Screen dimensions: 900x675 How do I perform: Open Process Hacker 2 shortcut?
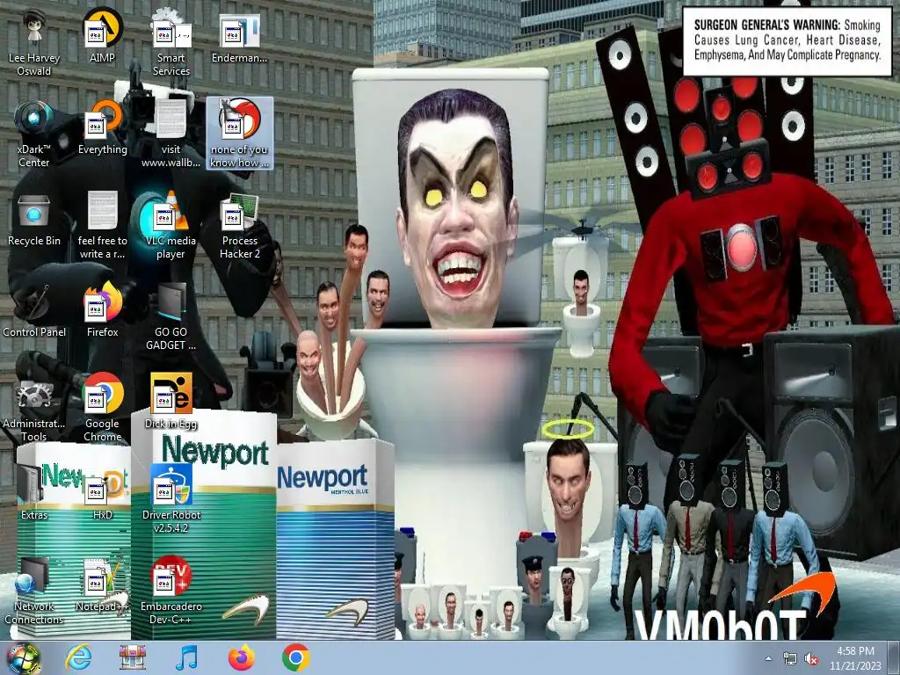(x=239, y=226)
